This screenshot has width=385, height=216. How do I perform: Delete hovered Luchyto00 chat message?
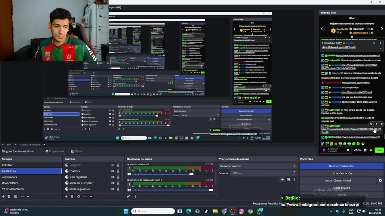(381, 124)
